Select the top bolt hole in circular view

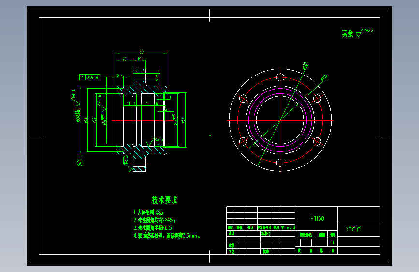(x=280, y=77)
